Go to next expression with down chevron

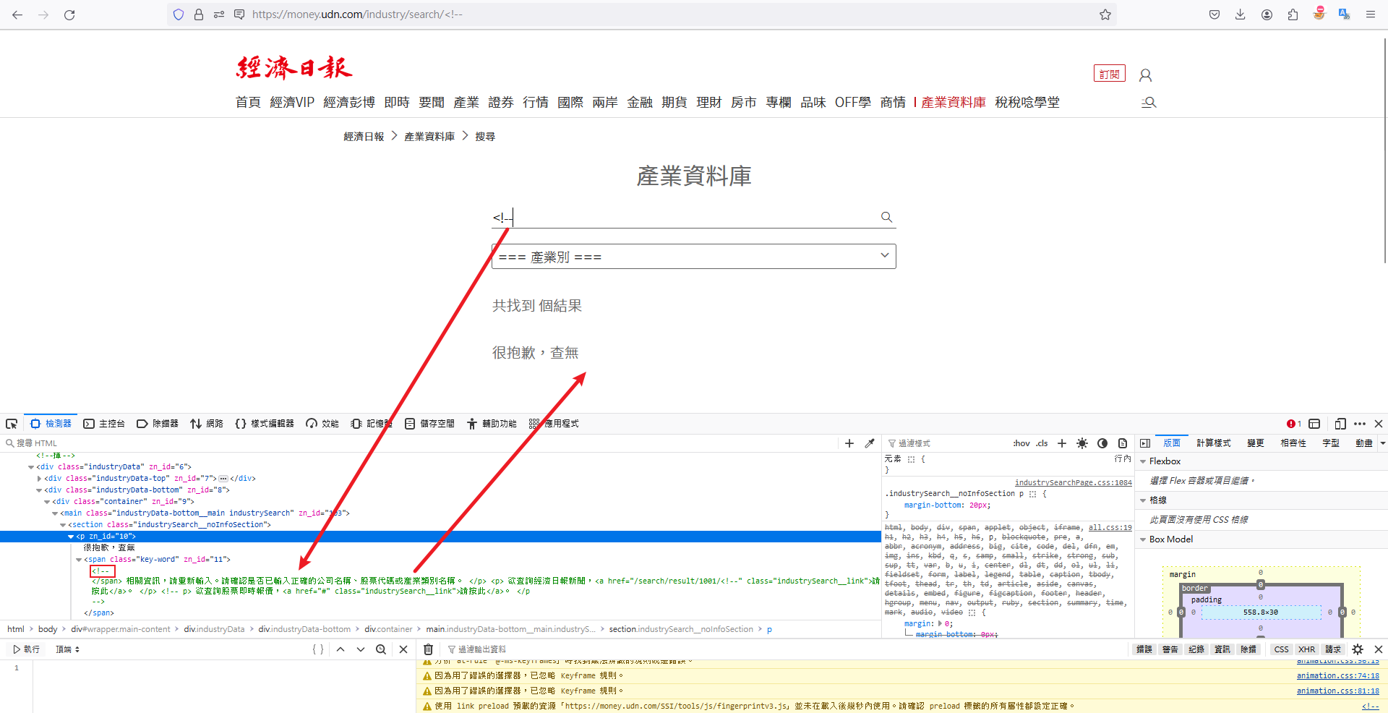(x=361, y=649)
